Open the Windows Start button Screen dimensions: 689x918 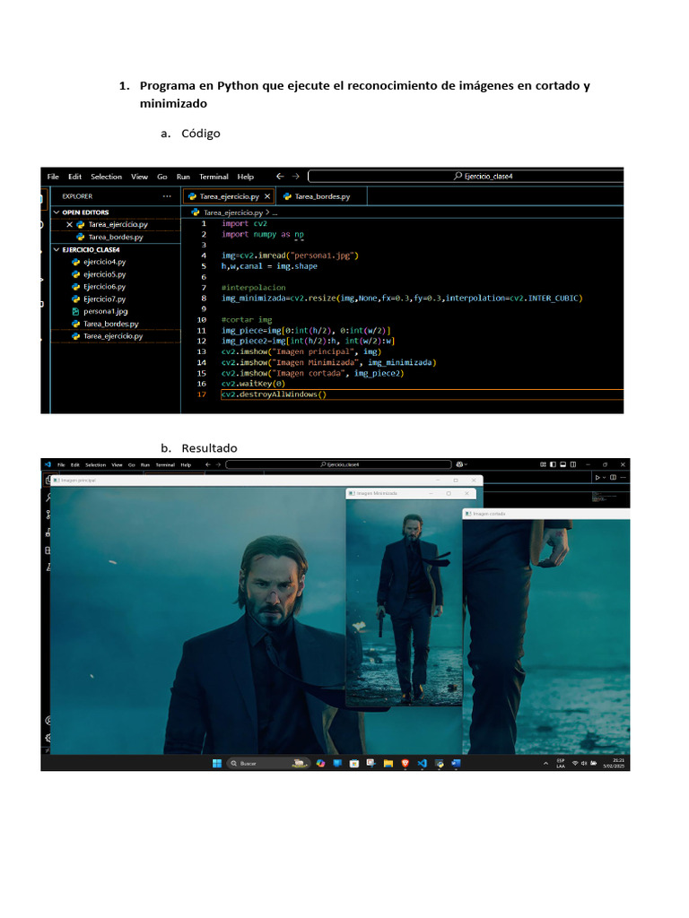pyautogui.click(x=217, y=763)
